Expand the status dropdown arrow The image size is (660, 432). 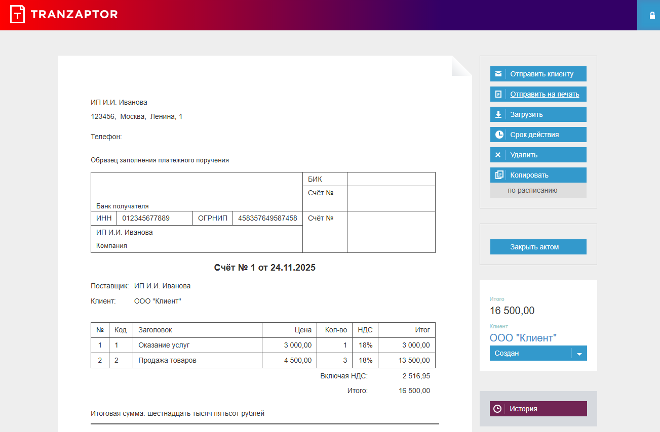pyautogui.click(x=579, y=354)
